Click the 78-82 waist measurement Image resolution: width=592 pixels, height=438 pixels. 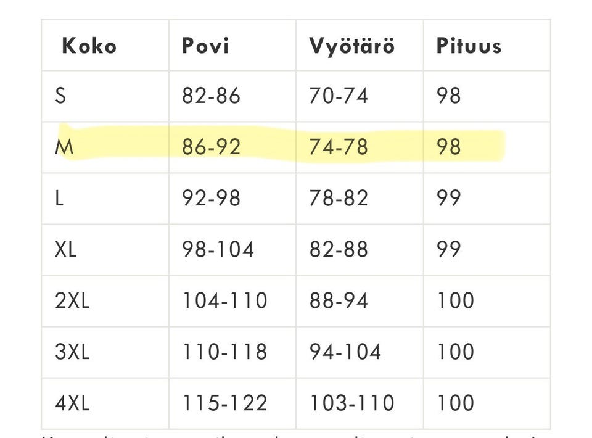tap(339, 199)
